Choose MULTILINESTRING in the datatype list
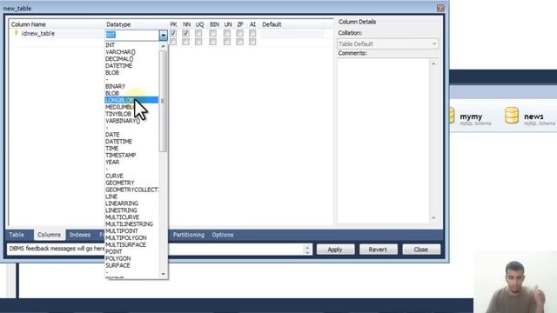The width and height of the screenshot is (557, 313). tap(130, 224)
